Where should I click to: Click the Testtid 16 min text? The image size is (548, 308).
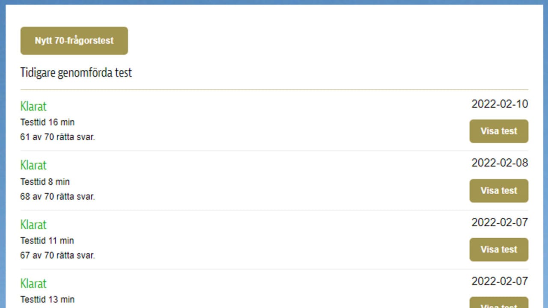click(x=48, y=122)
